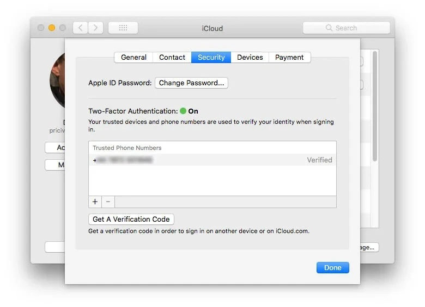Add a trusted phone number with plus
This screenshot has height=307, width=425.
95,202
